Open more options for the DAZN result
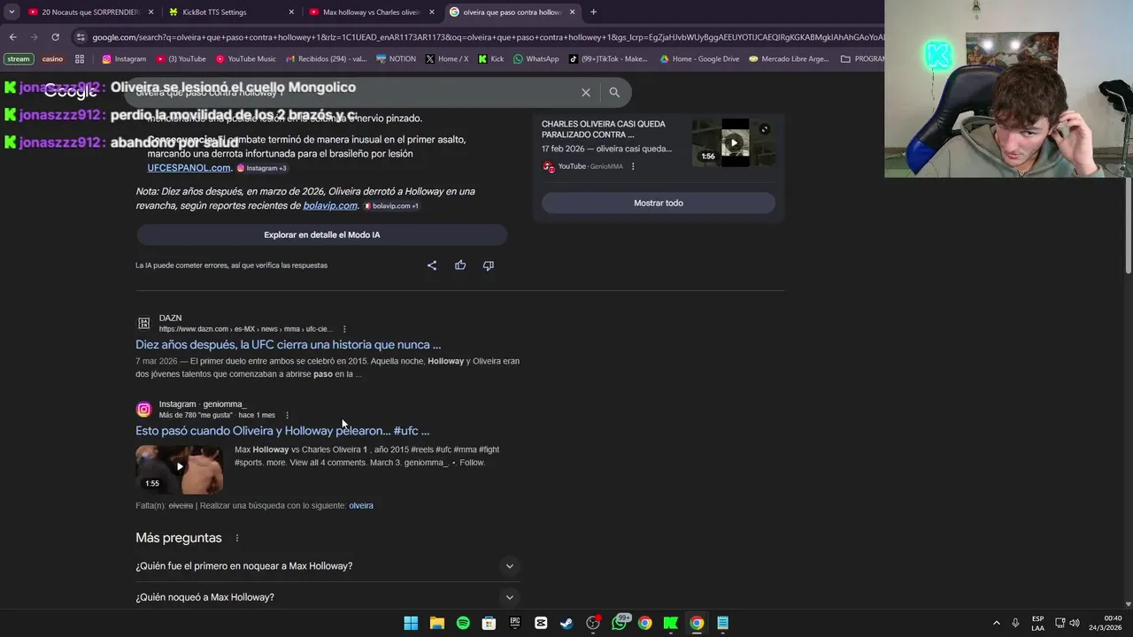The height and width of the screenshot is (637, 1133). coord(344,329)
